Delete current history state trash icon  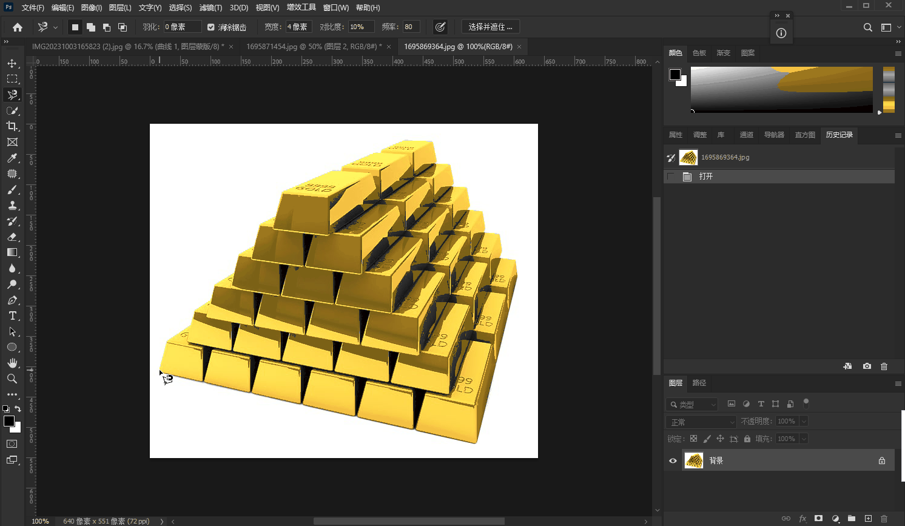pos(884,366)
